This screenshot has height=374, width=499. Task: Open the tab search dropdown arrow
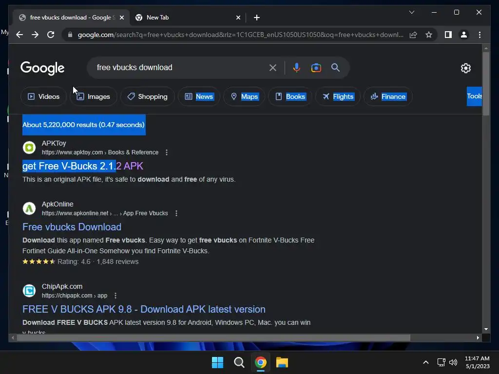tap(411, 12)
